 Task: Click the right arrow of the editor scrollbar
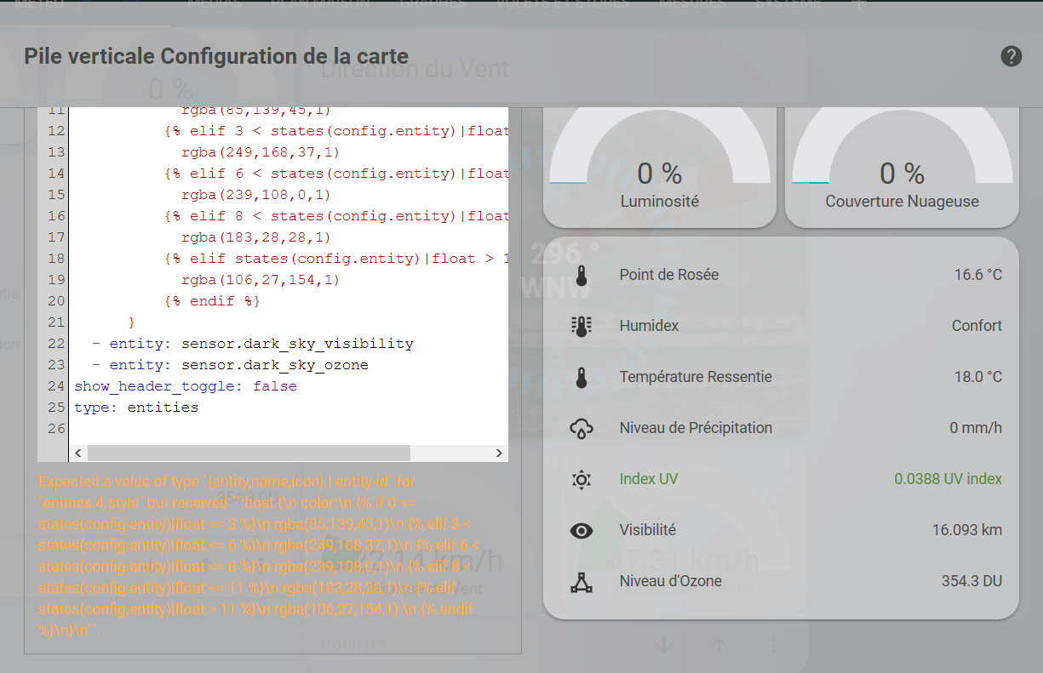pos(499,452)
